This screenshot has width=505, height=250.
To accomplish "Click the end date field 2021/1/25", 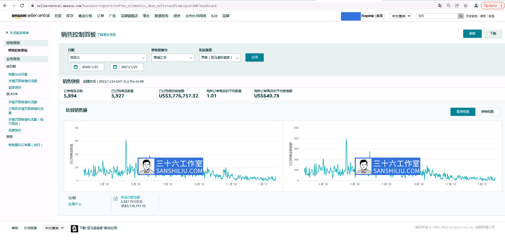I will tap(131, 67).
